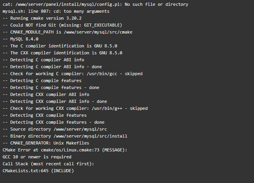Click the 'cat: /www/server/panel/install/mysql/config.pl' error line

tap(96, 4)
